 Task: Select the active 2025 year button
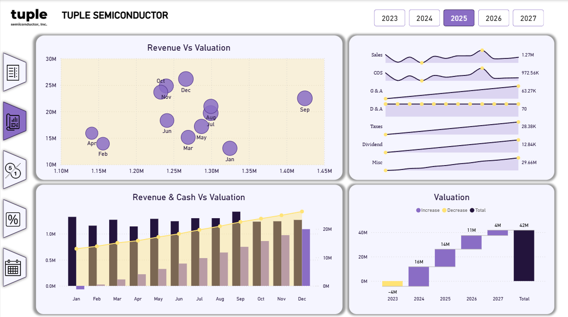[459, 18]
